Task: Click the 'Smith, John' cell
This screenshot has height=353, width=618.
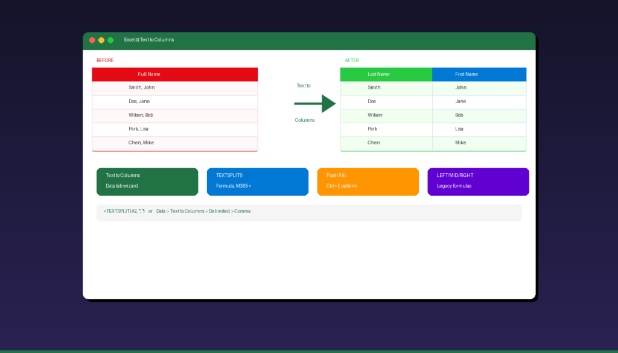Action: point(174,88)
